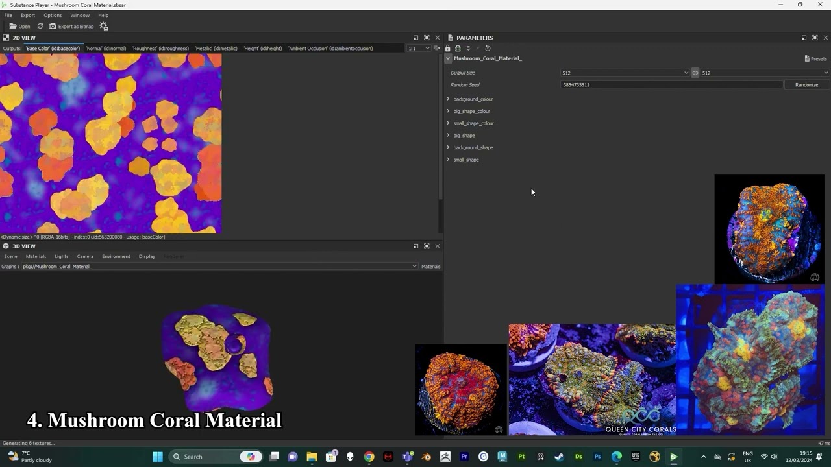The height and width of the screenshot is (467, 831).
Task: Open Epic Games launcher from the taskbar
Action: pyautogui.click(x=636, y=457)
